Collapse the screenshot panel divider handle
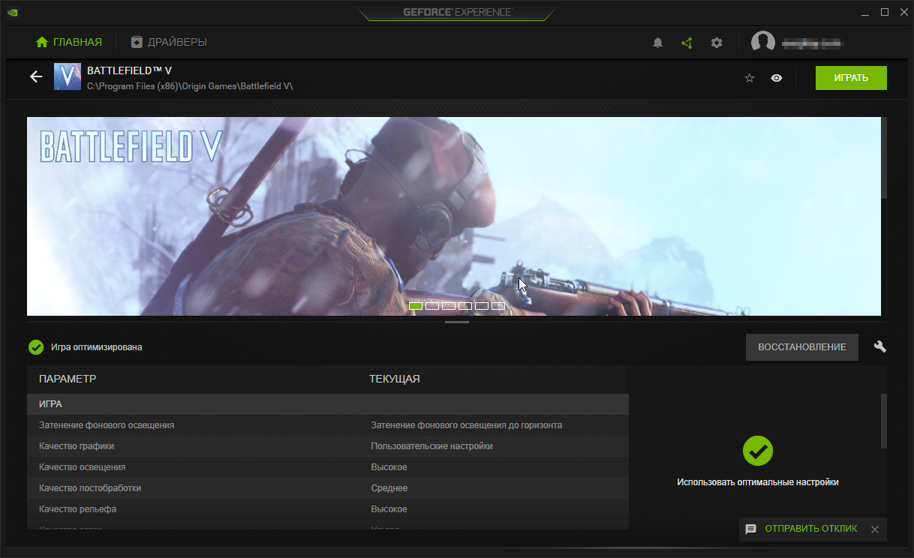914x558 pixels. point(457,322)
